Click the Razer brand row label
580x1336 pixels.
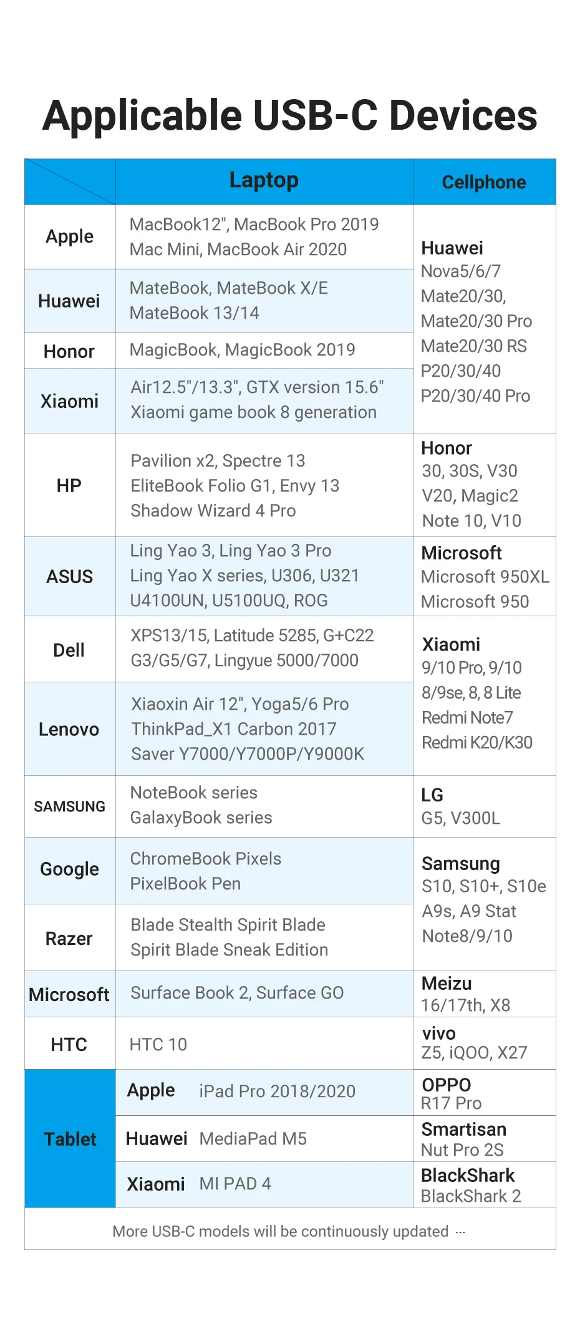click(69, 938)
